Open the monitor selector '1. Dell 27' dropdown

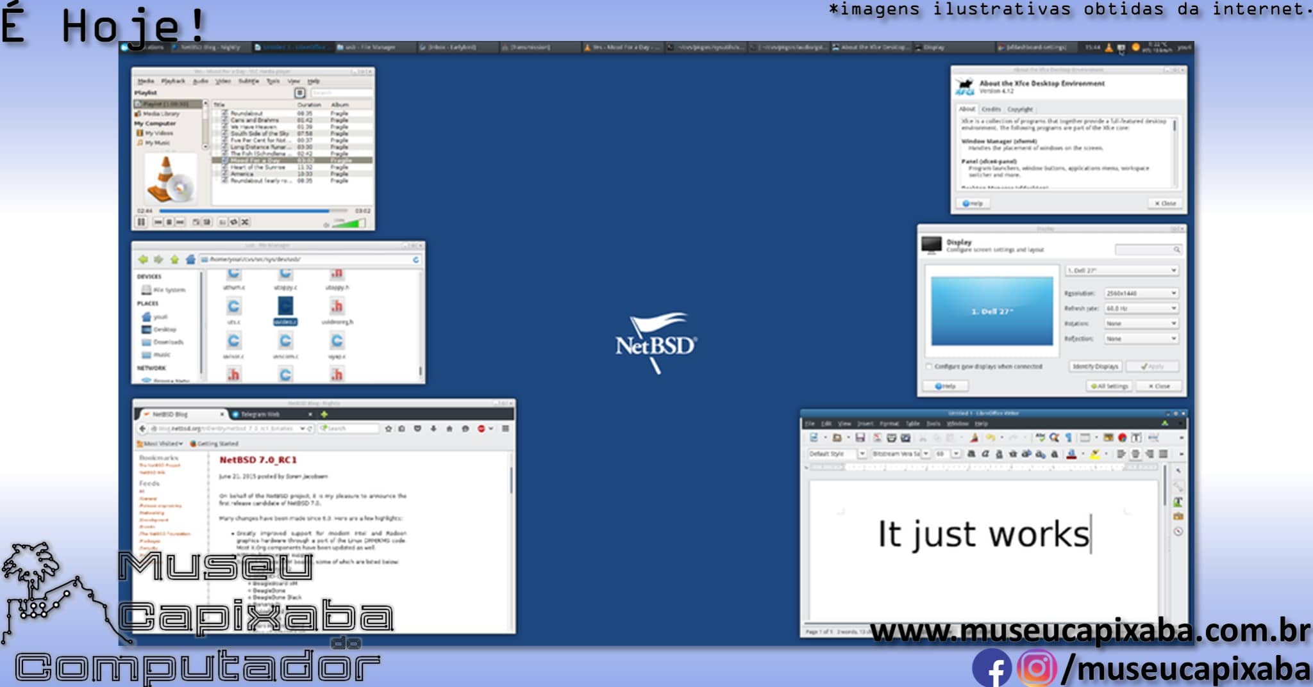tap(1121, 271)
